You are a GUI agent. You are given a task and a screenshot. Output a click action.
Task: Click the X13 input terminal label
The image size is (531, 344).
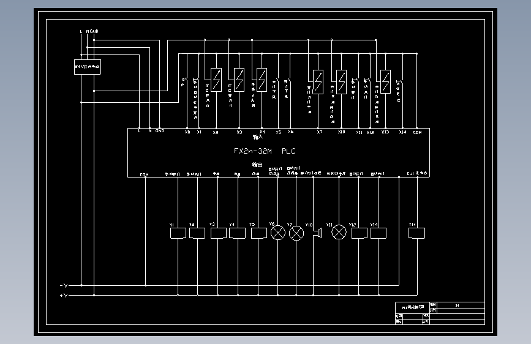click(385, 132)
